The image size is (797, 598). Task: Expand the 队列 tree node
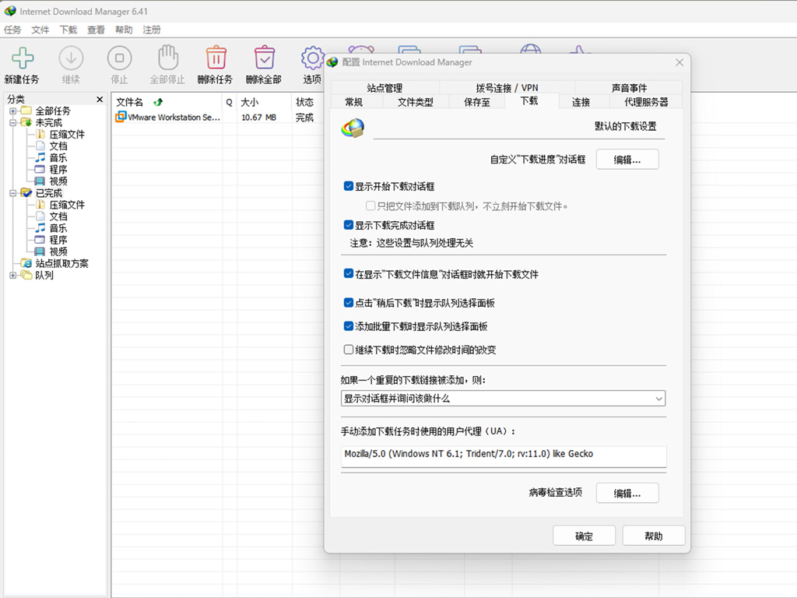13,276
